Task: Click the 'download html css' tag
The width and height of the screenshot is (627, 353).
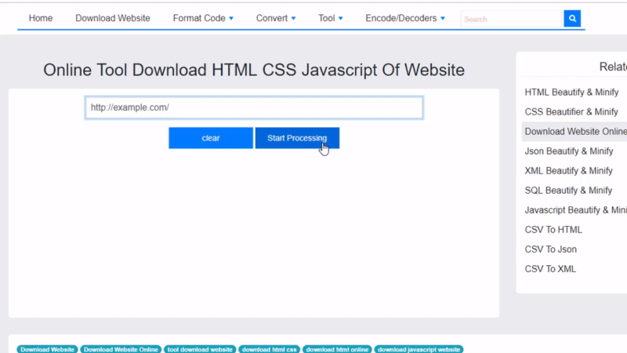Action: coord(269,349)
